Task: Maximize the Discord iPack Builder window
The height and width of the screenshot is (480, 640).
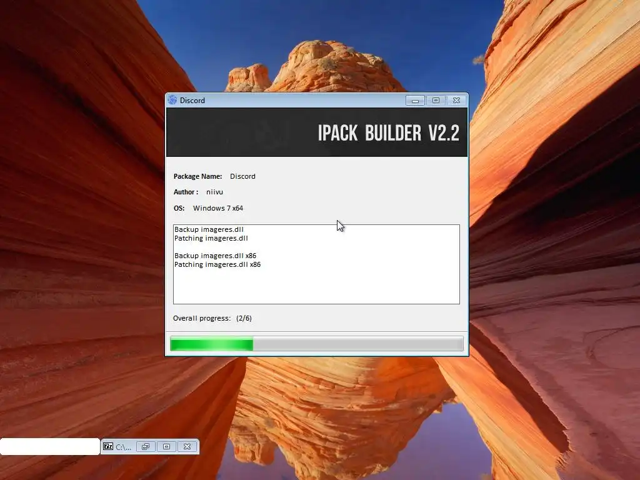Action: pos(436,101)
